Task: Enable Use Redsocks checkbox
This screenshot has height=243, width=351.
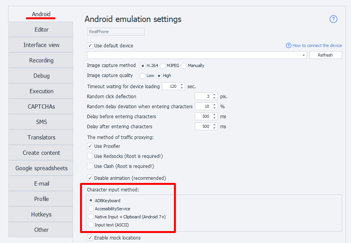Action: pyautogui.click(x=90, y=156)
